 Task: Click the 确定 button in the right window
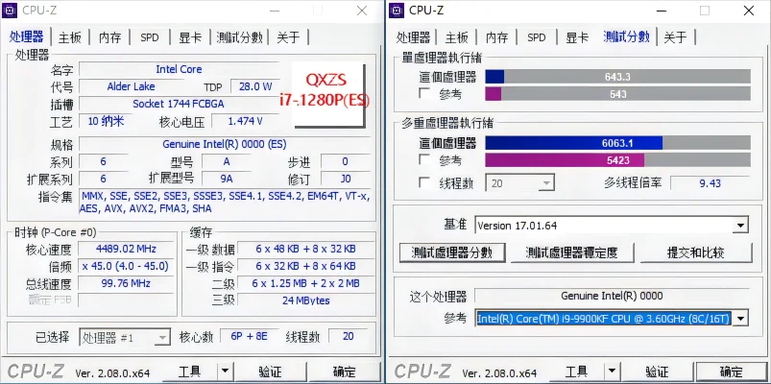pyautogui.click(x=732, y=372)
